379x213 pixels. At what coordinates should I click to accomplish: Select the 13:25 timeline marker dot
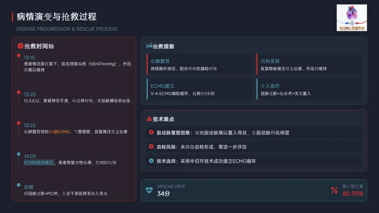pyautogui.click(x=19, y=123)
